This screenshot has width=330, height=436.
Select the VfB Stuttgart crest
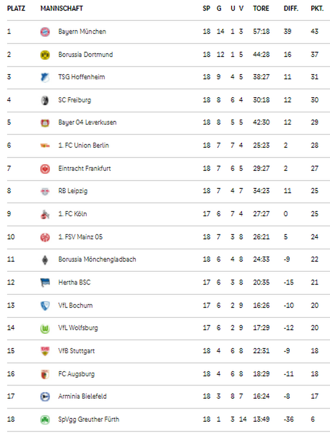coord(45,351)
